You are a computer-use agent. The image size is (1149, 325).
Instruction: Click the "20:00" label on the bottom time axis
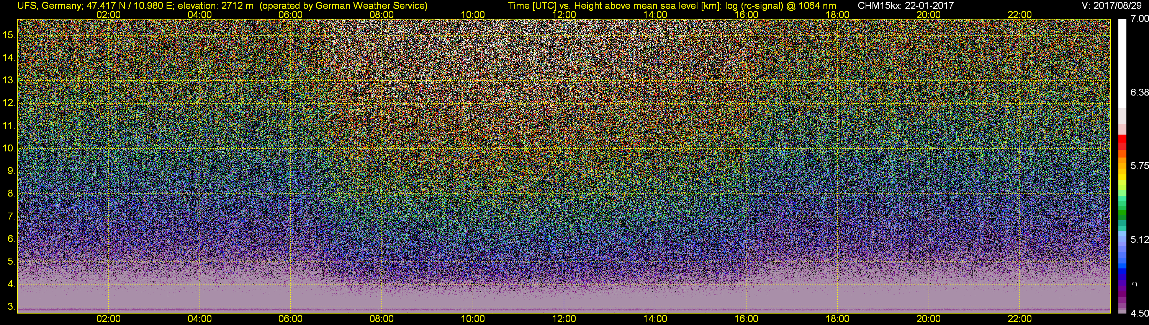tap(929, 319)
